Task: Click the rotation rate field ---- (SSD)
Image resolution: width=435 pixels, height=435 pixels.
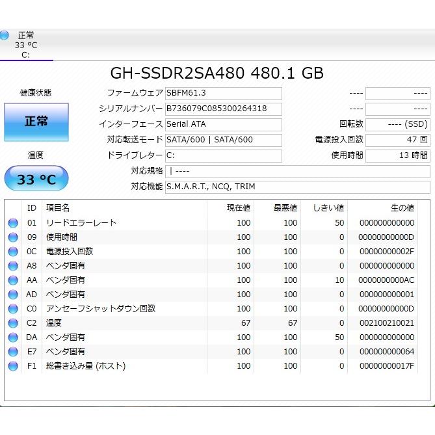Action: pos(398,125)
